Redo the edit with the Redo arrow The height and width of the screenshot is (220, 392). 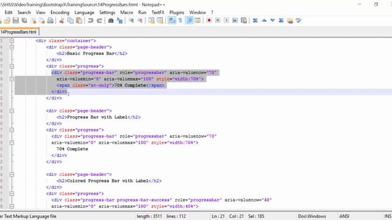[x=99, y=20]
